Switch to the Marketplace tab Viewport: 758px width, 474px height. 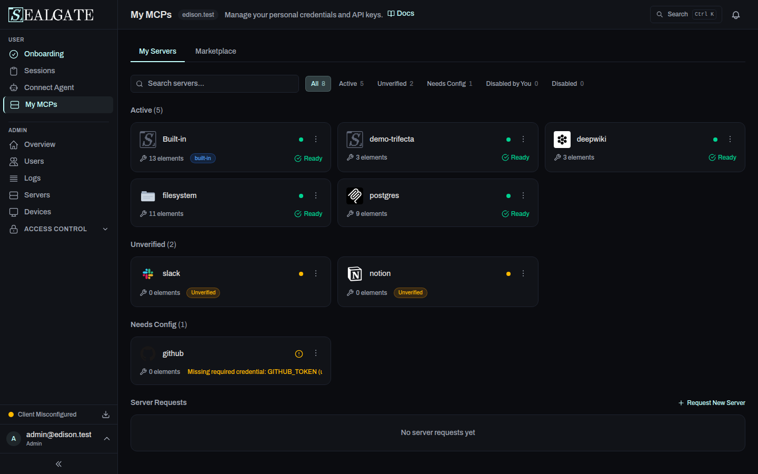(216, 51)
